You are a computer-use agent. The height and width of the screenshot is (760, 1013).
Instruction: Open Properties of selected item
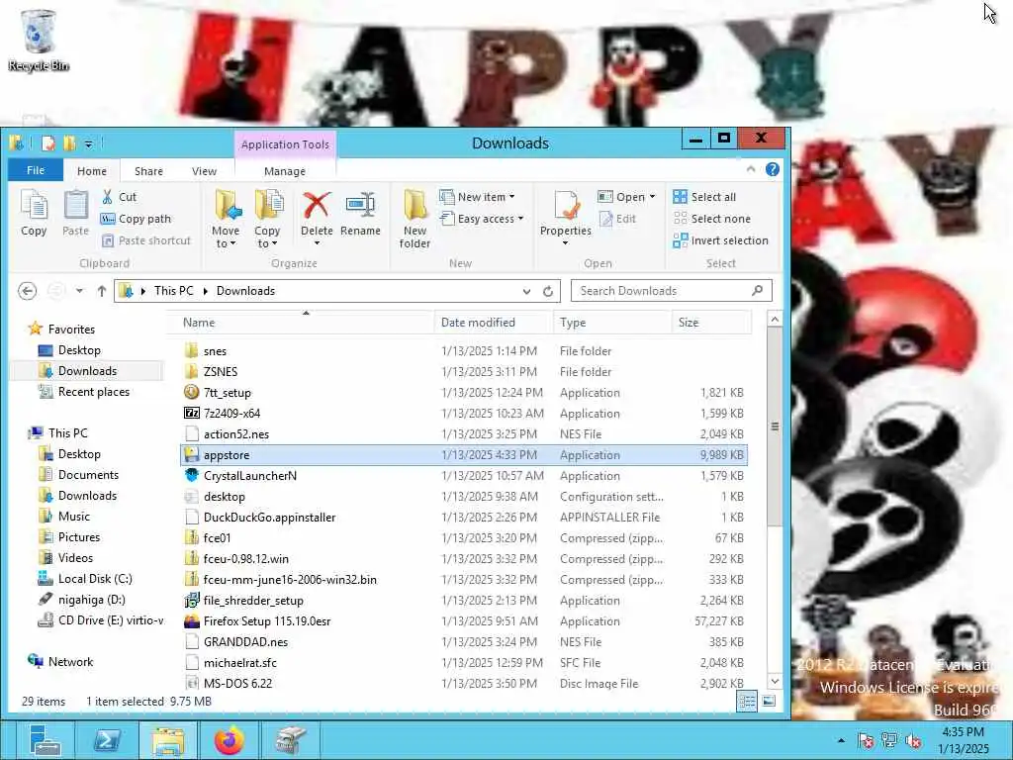click(x=565, y=219)
